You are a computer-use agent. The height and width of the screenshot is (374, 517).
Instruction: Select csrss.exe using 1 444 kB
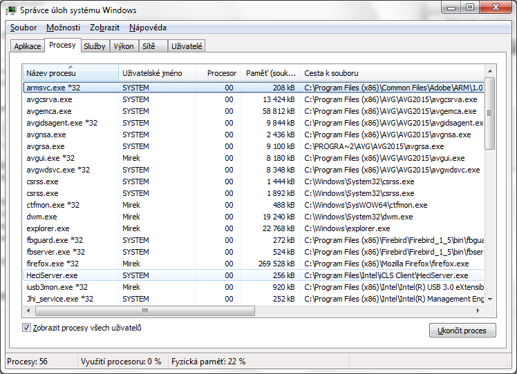pos(254,181)
